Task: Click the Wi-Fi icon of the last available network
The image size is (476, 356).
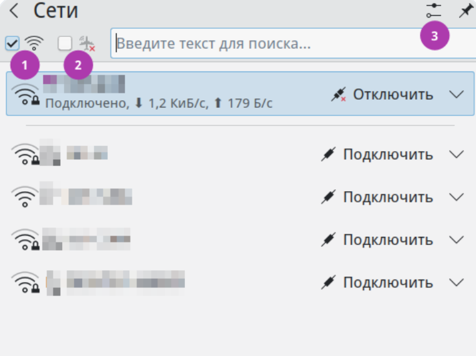Action: point(26,282)
